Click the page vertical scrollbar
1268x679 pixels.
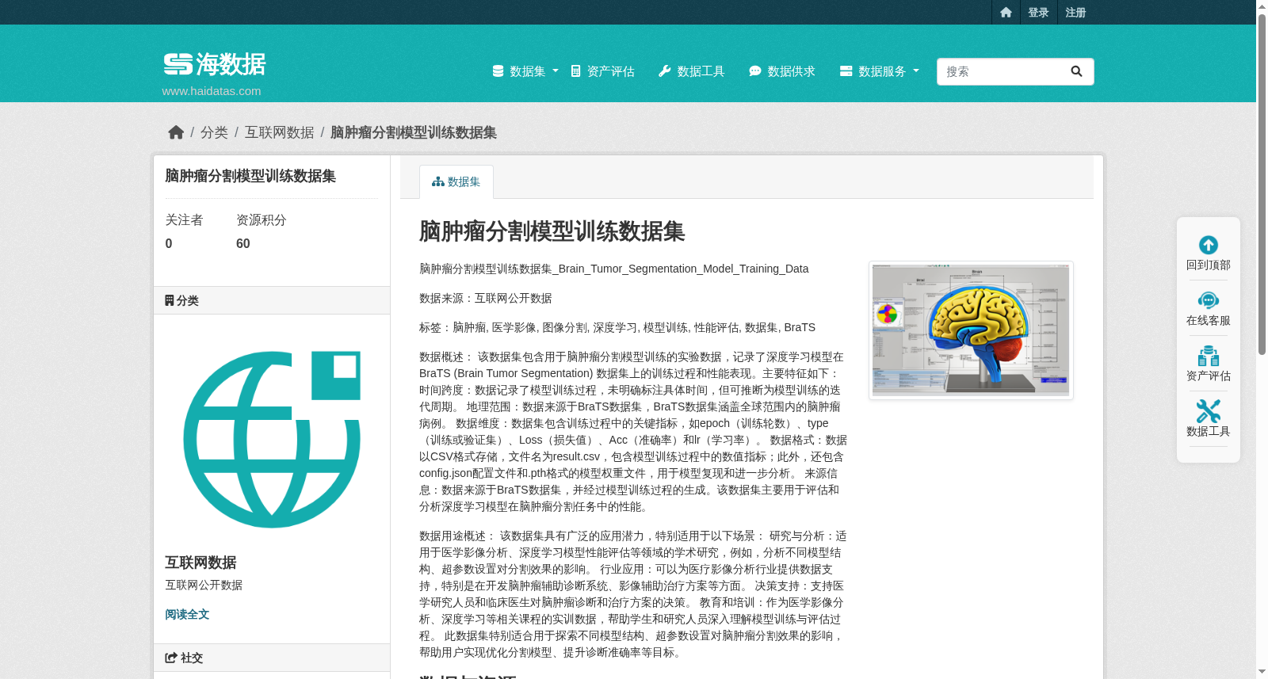click(x=1262, y=184)
